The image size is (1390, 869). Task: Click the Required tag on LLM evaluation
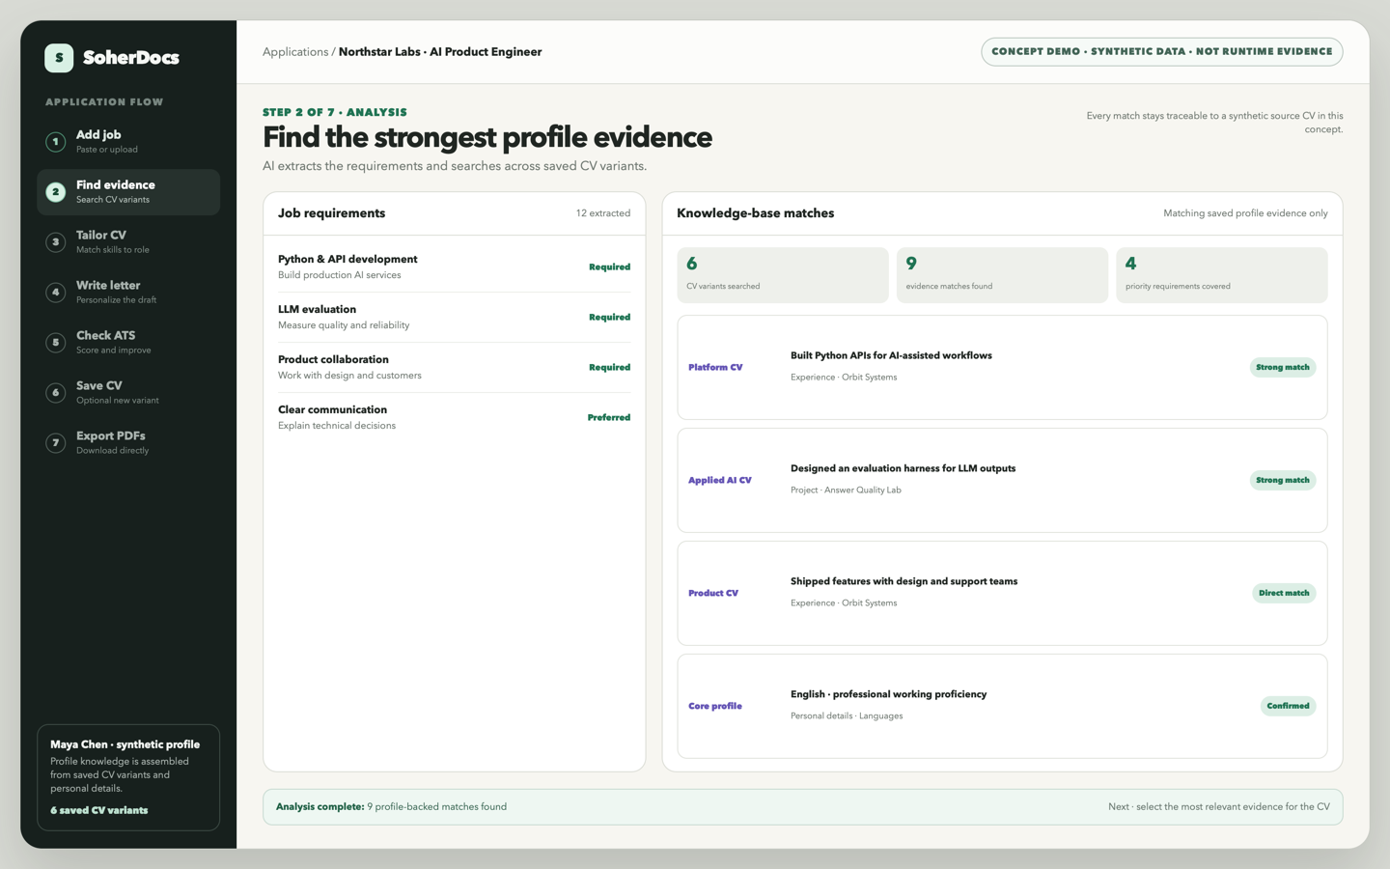pos(610,318)
